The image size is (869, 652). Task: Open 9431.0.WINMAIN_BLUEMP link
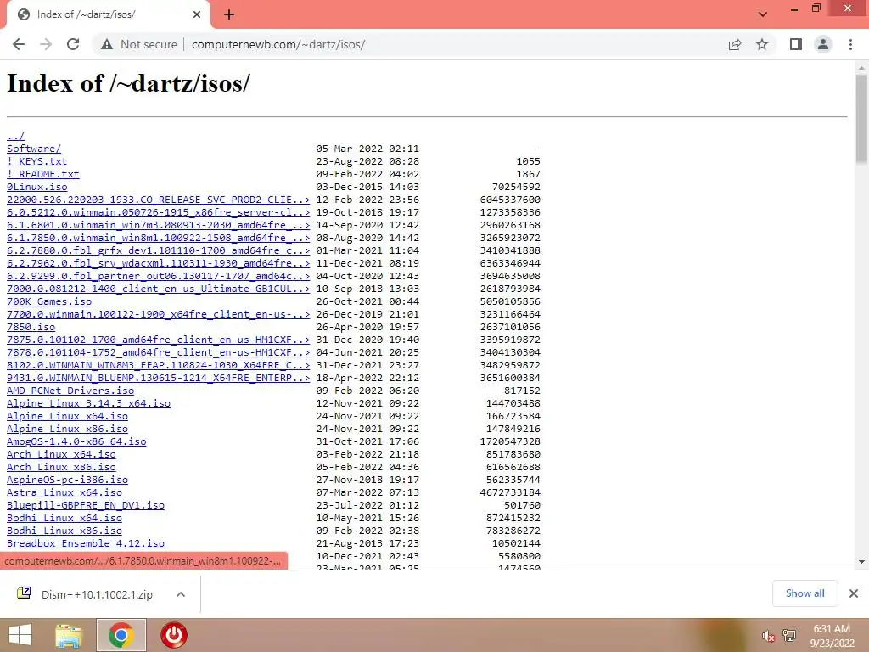(x=159, y=378)
